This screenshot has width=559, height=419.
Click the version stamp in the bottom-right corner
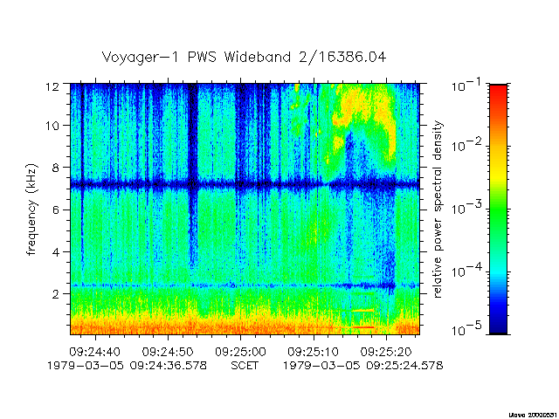tap(533, 416)
